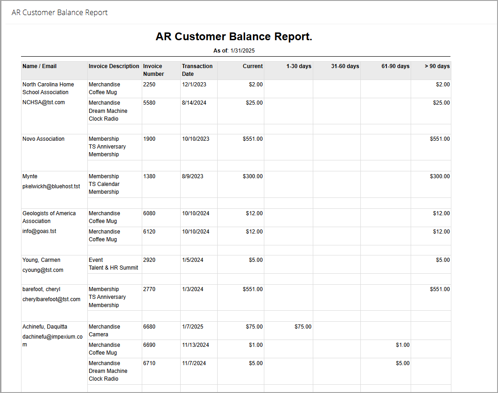498x393 pixels.
Task: Select 'Geologists of America Association' customer name
Action: (49, 217)
